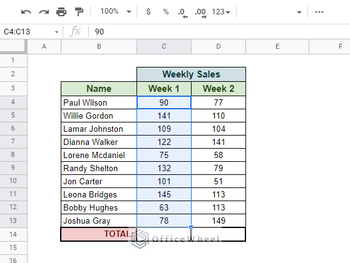Select column D header
This screenshot has width=350, height=263.
pos(219,46)
